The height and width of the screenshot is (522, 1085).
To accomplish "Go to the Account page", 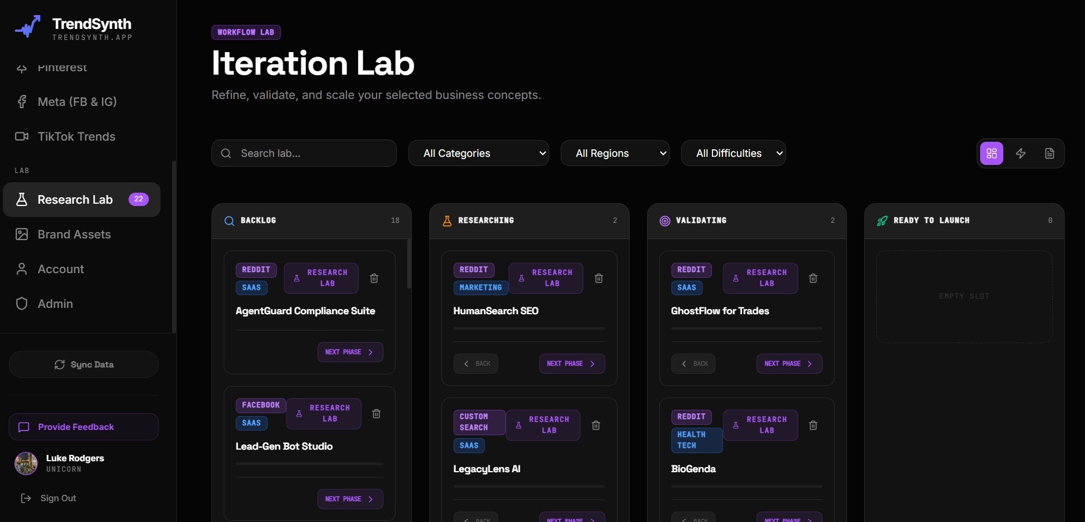I will tap(81, 269).
